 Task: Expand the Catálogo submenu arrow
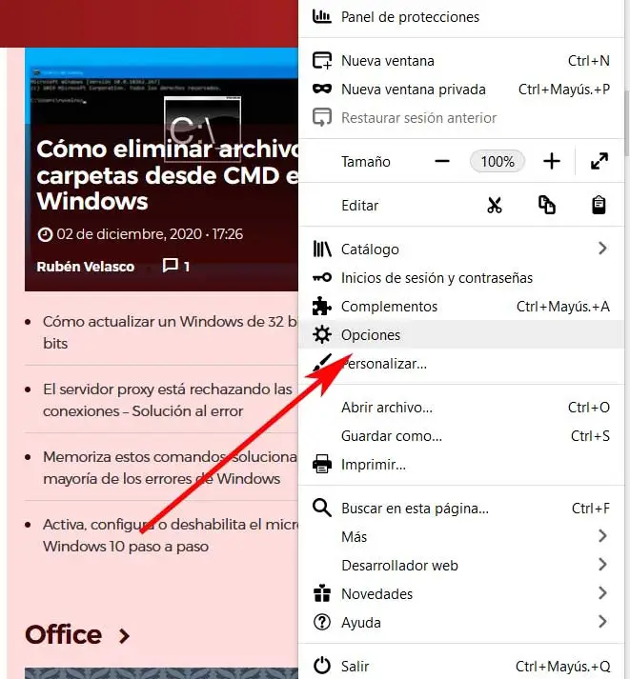pos(602,249)
